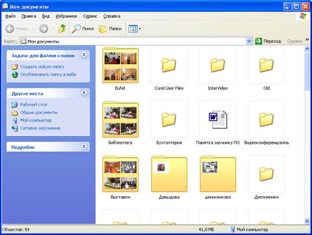Select the Corel User Files folder
The height and width of the screenshot is (235, 312).
pyautogui.click(x=169, y=65)
